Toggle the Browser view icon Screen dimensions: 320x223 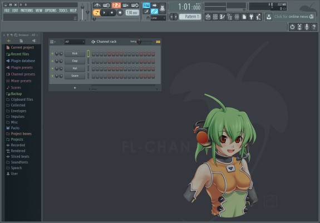(x=230, y=17)
